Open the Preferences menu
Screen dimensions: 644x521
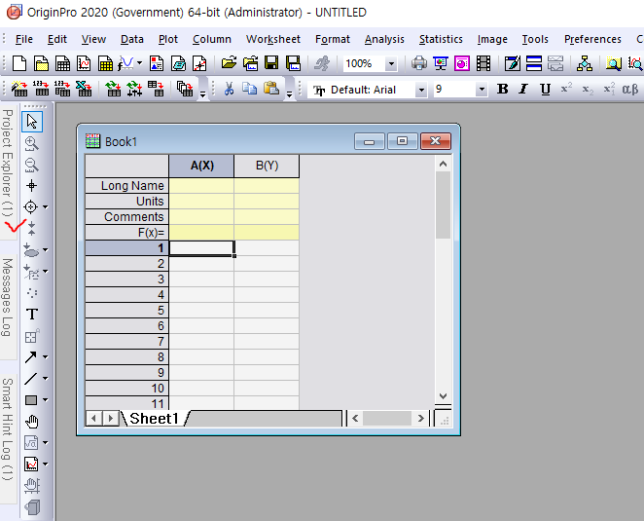click(592, 40)
